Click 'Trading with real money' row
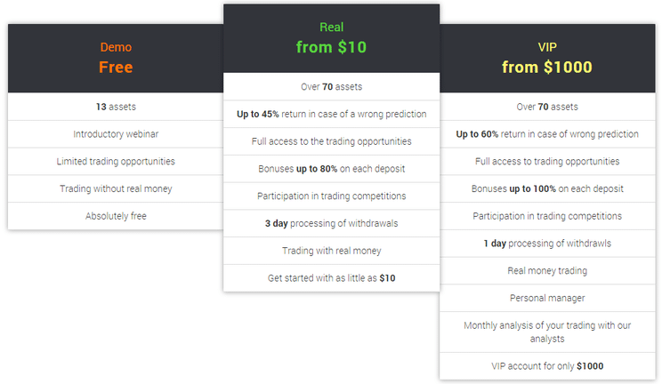662x384 pixels. [x=331, y=251]
